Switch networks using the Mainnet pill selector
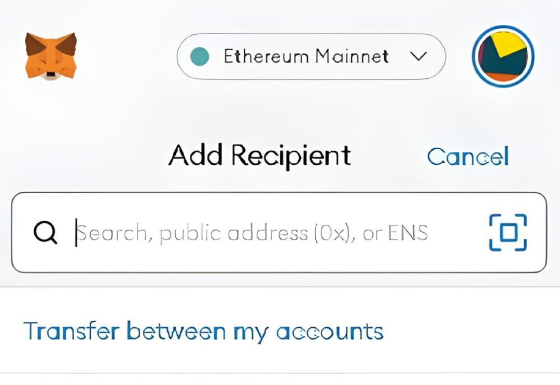Screen dimensions: 560x385 pyautogui.click(x=311, y=56)
